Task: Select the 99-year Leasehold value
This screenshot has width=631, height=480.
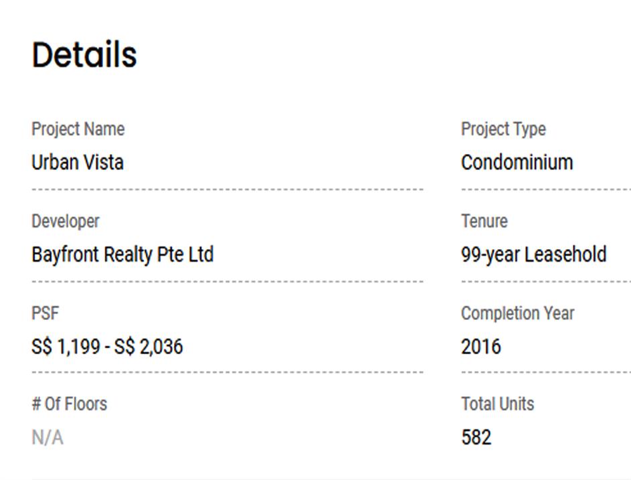Action: [x=533, y=255]
